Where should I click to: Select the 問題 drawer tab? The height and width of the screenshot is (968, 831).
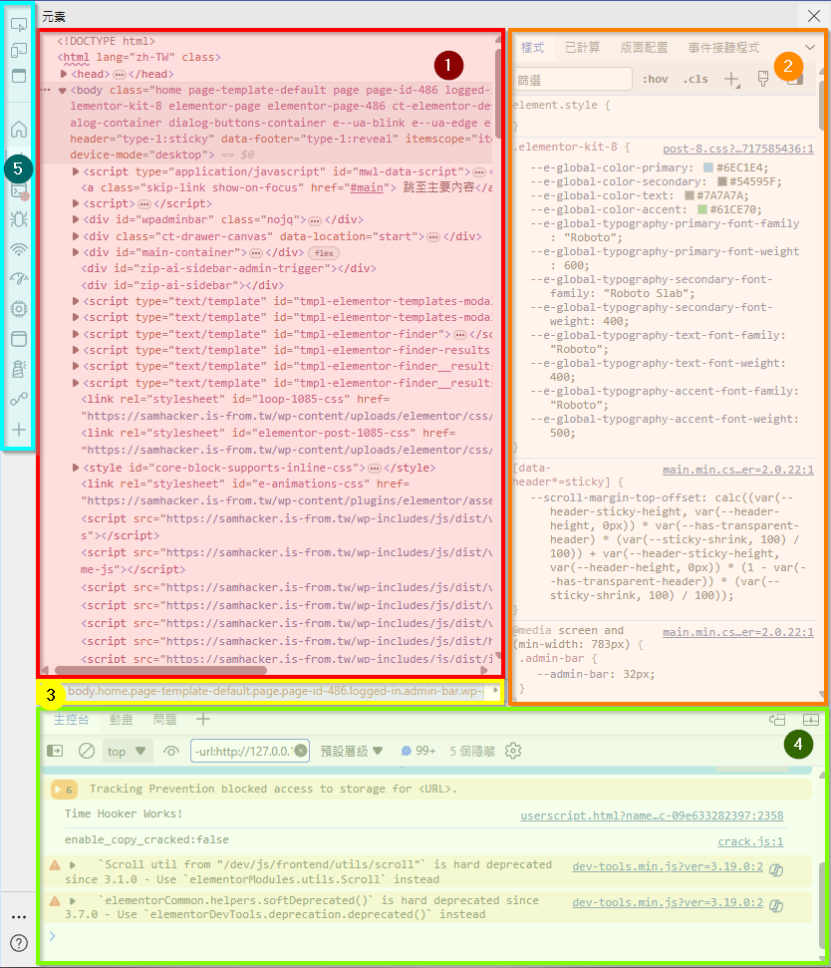(x=165, y=719)
